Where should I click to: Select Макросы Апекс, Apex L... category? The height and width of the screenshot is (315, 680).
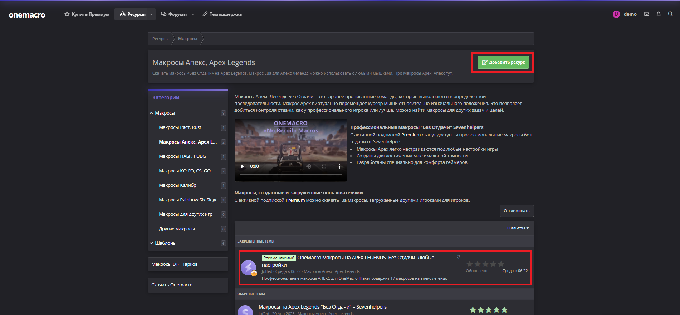click(188, 142)
